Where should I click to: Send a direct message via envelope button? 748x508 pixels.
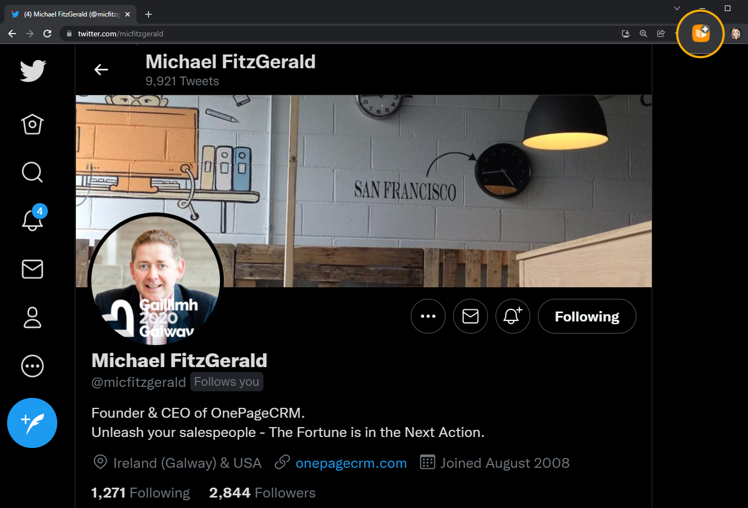(x=470, y=316)
